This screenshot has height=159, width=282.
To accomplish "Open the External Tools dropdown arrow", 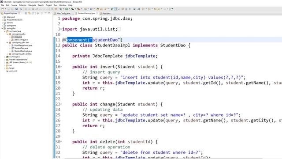I will (x=81, y=9).
